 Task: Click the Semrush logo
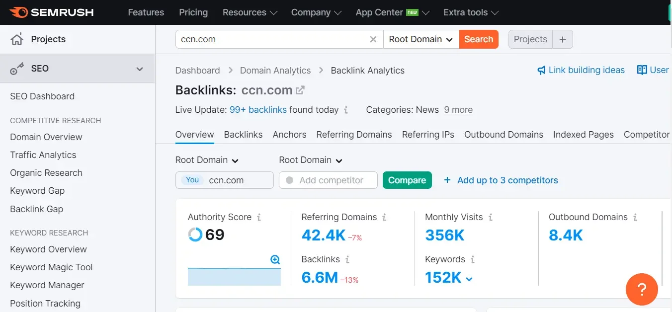(51, 12)
